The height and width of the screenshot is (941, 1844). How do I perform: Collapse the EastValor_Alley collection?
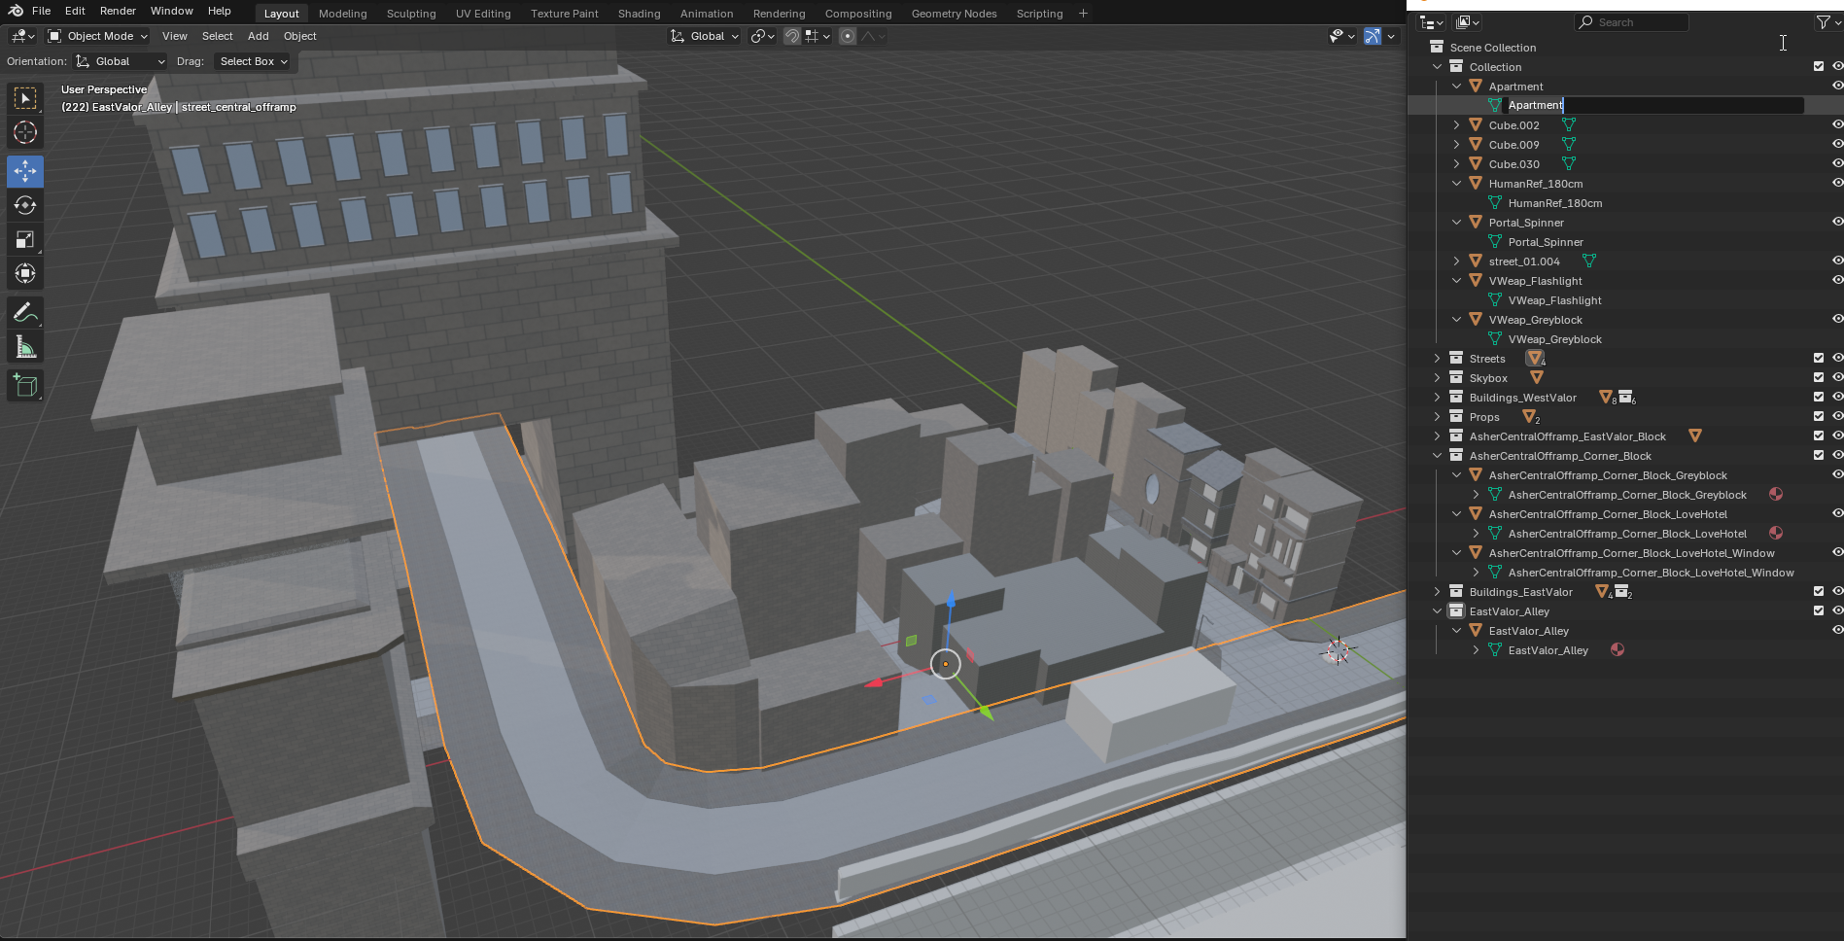click(x=1437, y=611)
